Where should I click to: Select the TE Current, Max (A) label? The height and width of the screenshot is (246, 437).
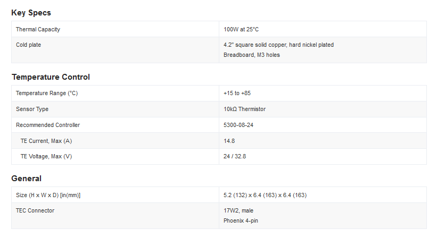click(46, 141)
